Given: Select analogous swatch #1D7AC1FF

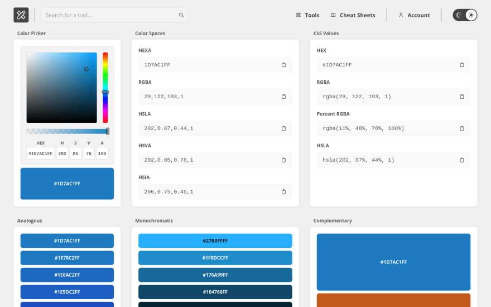Looking at the screenshot, I should point(67,241).
